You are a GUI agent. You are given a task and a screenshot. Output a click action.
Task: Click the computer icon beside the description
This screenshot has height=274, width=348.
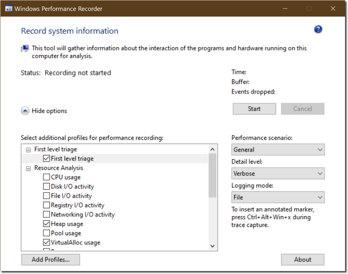tap(25, 49)
